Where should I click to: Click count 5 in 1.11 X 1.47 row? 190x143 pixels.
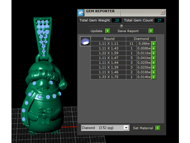coord(131,58)
